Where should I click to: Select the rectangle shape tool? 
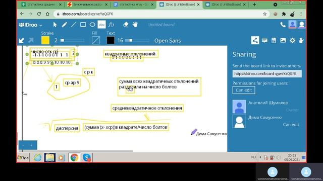[x=83, y=25]
